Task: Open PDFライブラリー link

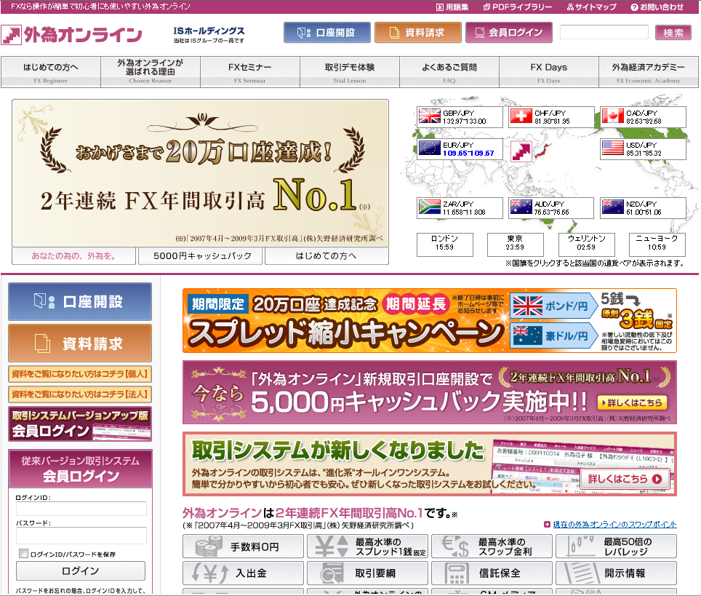Action: (x=518, y=7)
